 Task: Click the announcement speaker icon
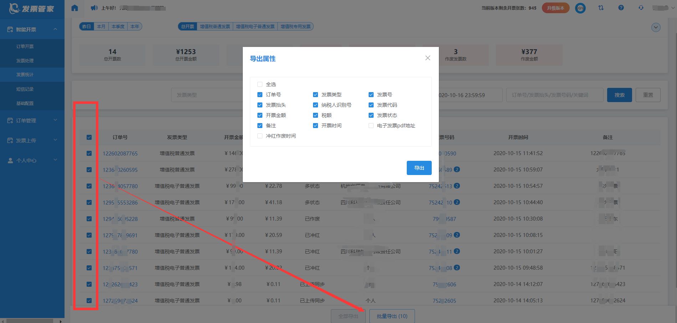coord(94,8)
